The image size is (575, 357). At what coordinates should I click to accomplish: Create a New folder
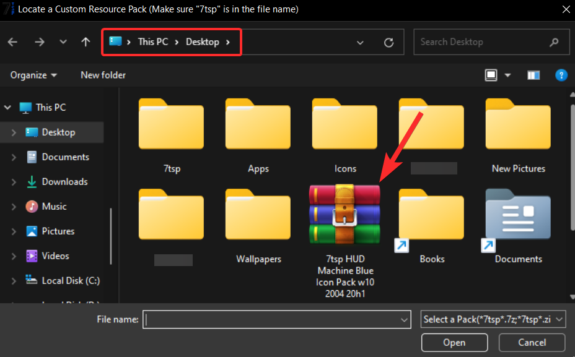tap(103, 75)
